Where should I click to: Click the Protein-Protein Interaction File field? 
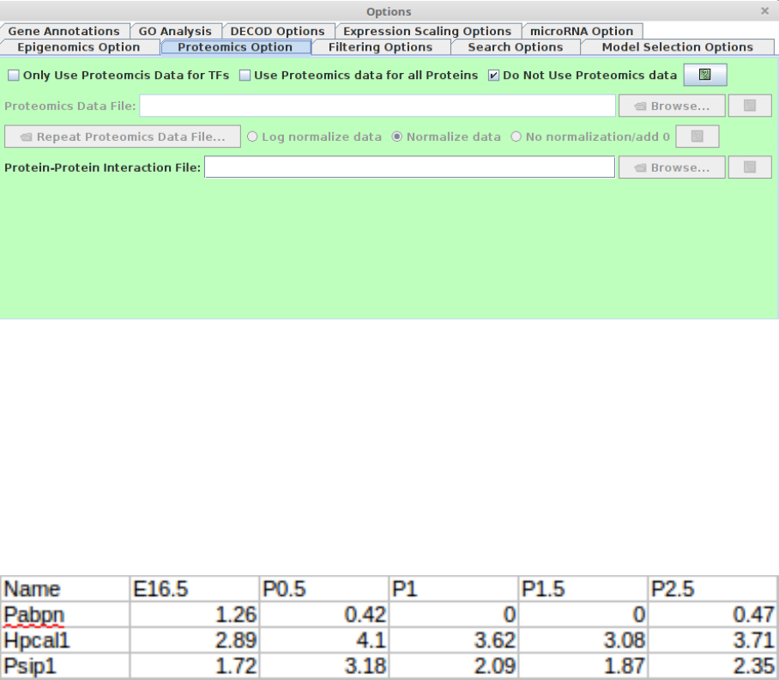(x=409, y=168)
